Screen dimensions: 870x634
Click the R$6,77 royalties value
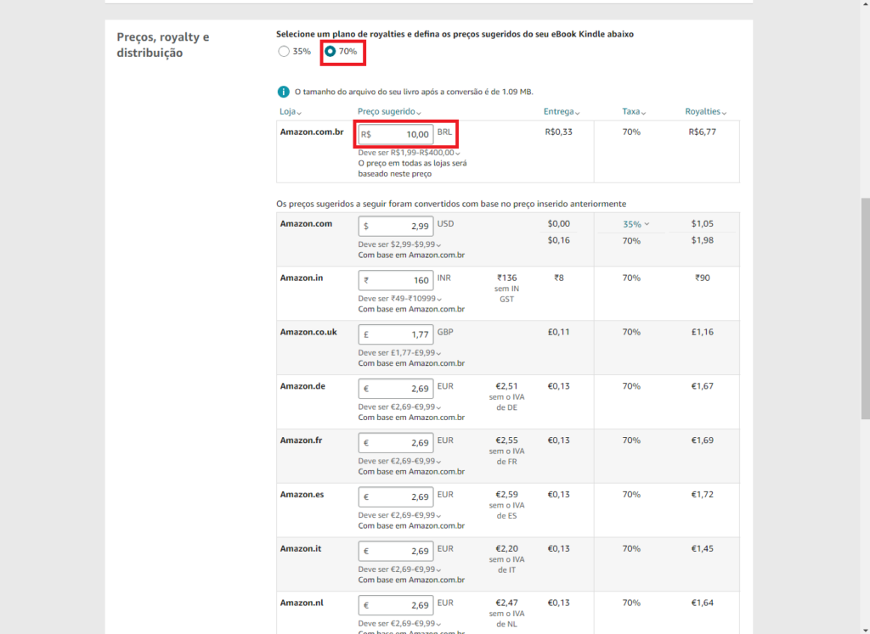[x=702, y=132]
